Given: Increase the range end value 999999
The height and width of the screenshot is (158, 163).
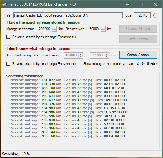Looking at the screenshot, I should (106, 54).
